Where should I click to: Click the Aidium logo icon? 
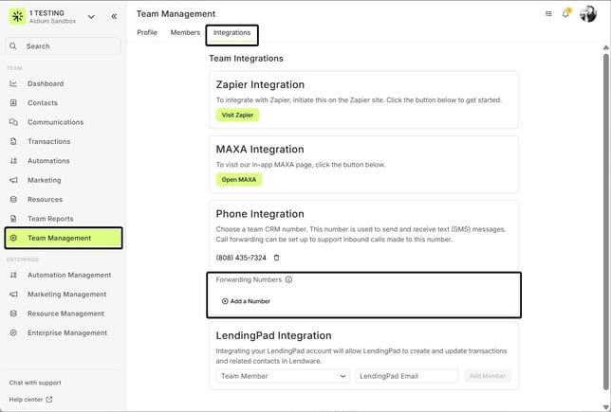pyautogui.click(x=16, y=17)
